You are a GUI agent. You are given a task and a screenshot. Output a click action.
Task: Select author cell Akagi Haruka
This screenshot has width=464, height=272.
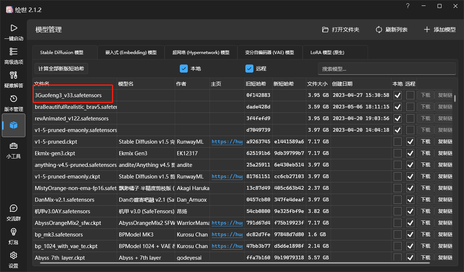click(x=192, y=188)
